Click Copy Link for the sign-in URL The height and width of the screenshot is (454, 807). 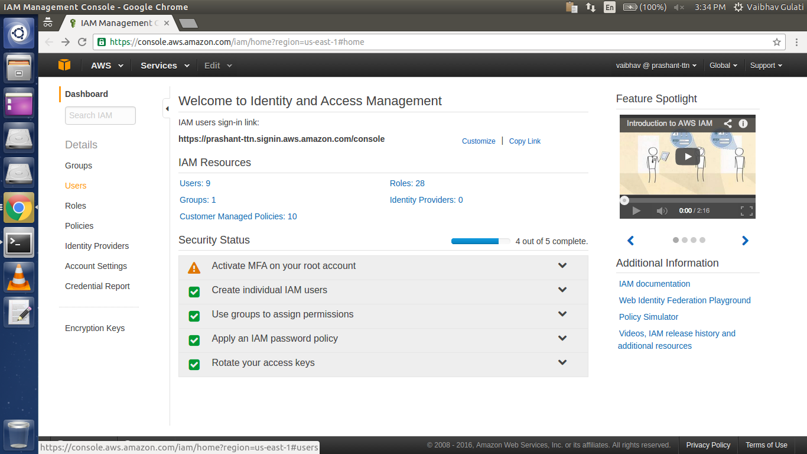(525, 141)
